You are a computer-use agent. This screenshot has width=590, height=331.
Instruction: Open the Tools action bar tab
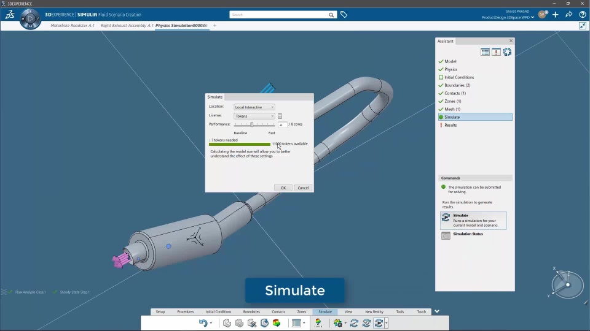(400, 312)
